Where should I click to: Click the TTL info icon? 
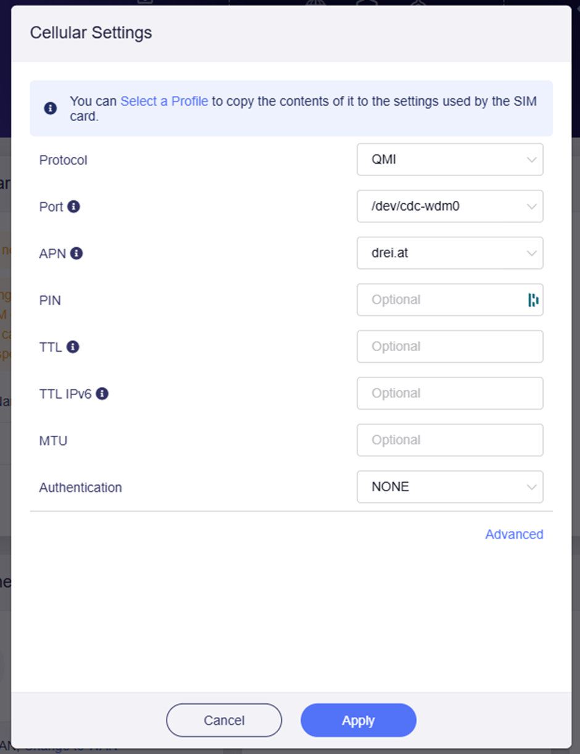(x=73, y=347)
